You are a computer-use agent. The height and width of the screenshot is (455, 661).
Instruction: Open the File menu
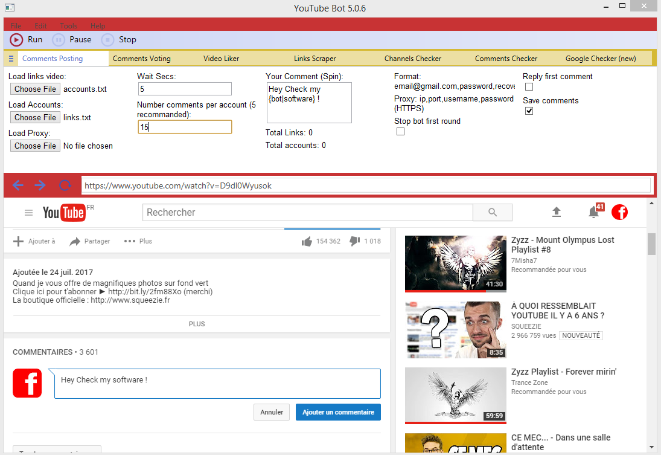click(x=16, y=26)
